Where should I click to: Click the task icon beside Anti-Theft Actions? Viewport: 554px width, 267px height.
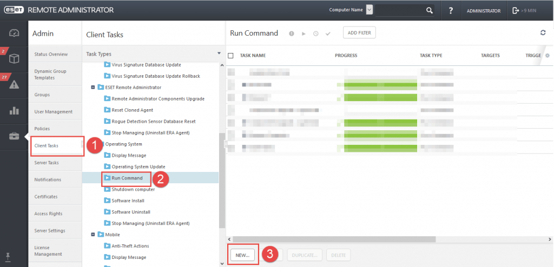click(x=107, y=246)
